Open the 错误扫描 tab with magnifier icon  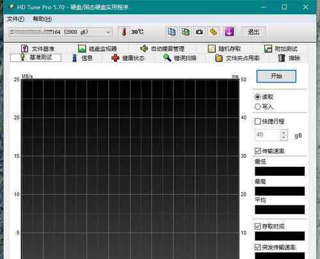pyautogui.click(x=180, y=58)
